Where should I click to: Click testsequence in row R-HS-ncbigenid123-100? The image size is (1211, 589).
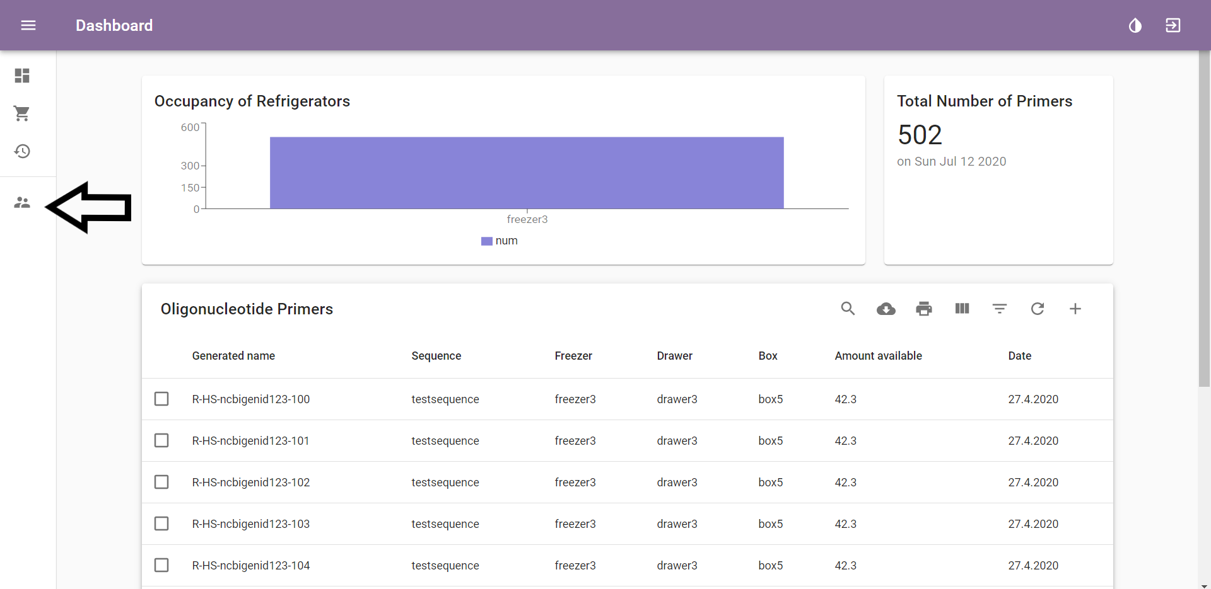click(445, 399)
